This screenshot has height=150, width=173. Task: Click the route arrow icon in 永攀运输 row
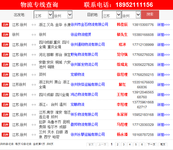34,135
